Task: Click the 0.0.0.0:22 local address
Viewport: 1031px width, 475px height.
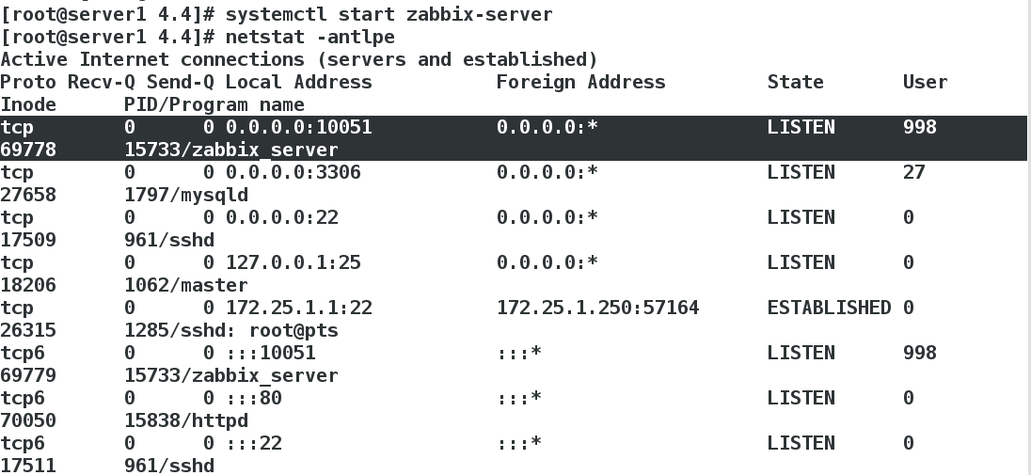Action: [x=282, y=217]
